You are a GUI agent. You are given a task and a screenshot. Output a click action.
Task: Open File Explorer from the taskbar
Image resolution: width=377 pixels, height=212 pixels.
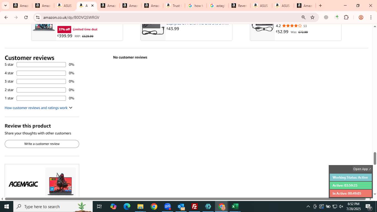click(x=140, y=206)
